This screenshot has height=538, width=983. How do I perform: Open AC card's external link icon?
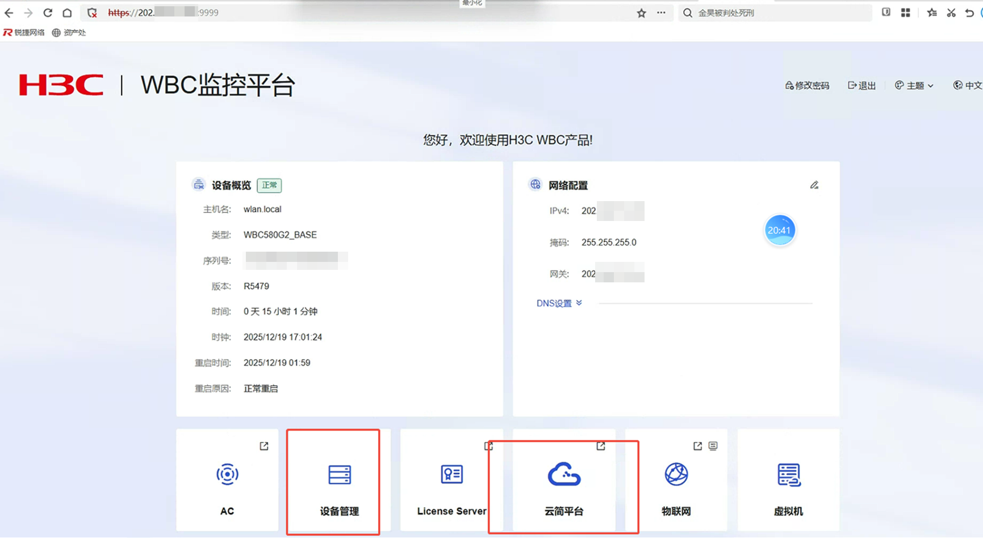pyautogui.click(x=264, y=446)
